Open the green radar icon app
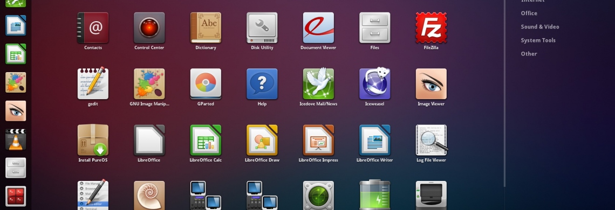Image resolution: width=615 pixels, height=210 pixels. tap(318, 195)
